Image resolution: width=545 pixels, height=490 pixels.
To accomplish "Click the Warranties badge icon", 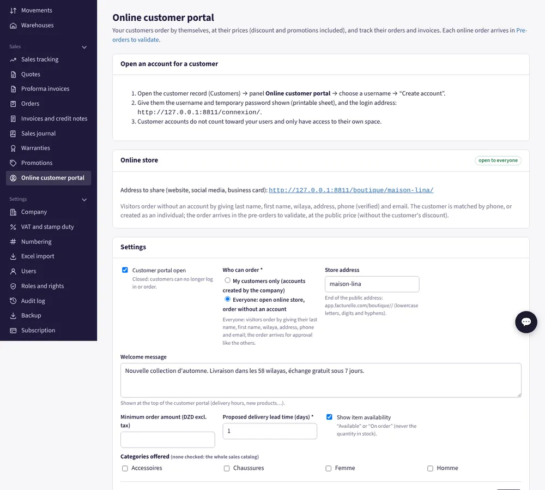I will point(13,148).
